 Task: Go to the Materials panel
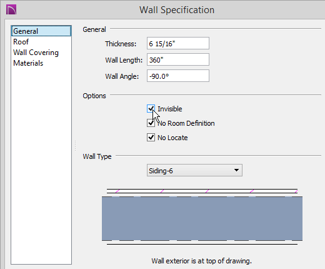click(x=28, y=63)
